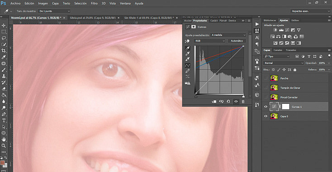This screenshot has height=172, width=332.
Task: Switch to the Trazados tab
Action: pos(291,50)
